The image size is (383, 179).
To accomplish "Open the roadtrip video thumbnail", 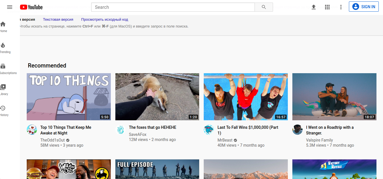I will 334,97.
